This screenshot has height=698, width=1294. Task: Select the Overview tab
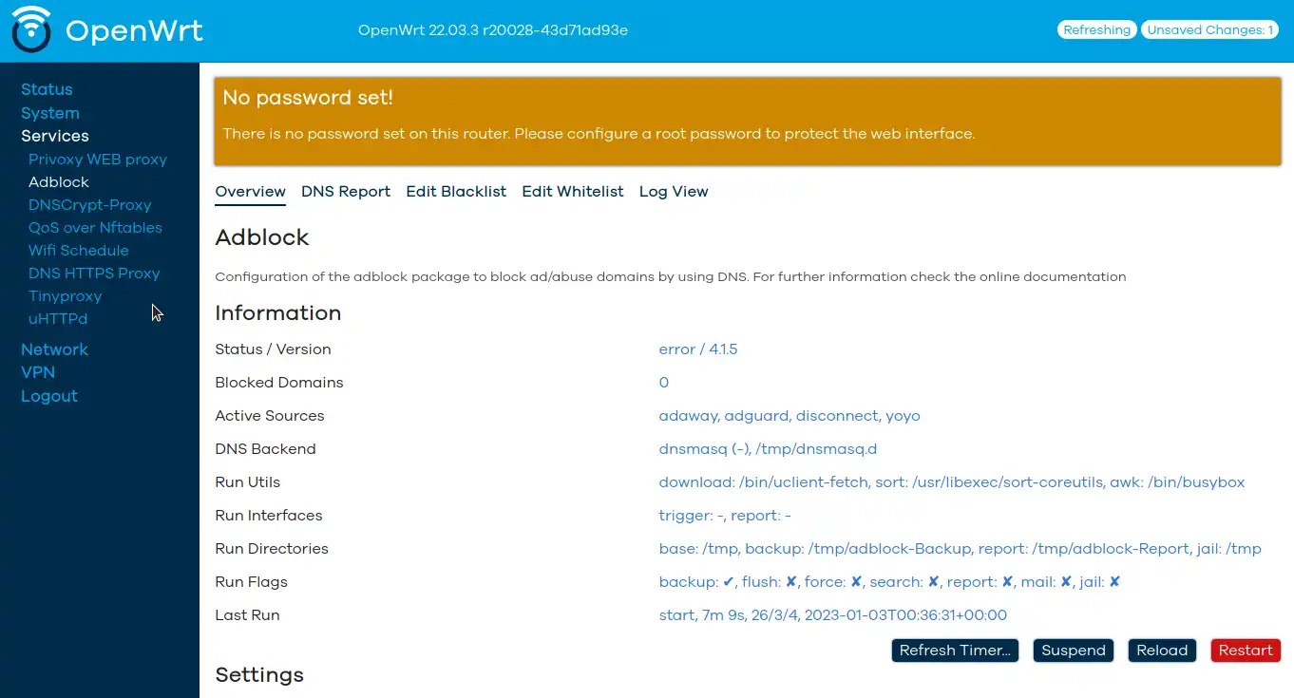click(x=250, y=191)
